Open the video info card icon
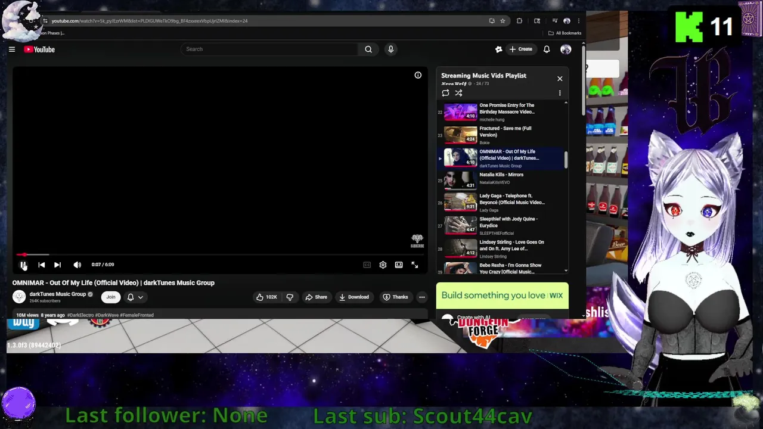 pyautogui.click(x=418, y=75)
